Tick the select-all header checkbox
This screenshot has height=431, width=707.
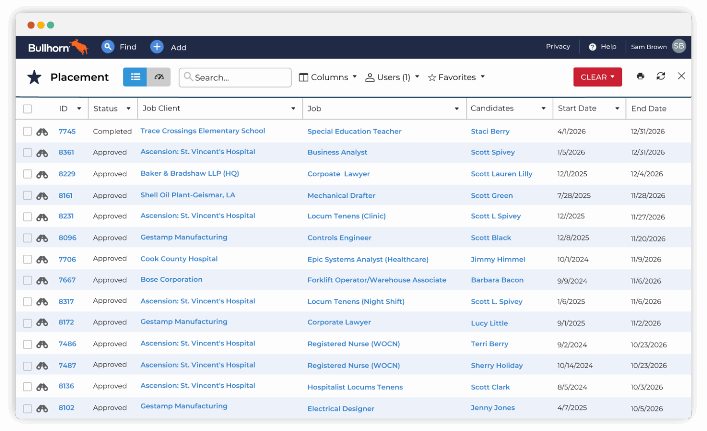pos(27,109)
